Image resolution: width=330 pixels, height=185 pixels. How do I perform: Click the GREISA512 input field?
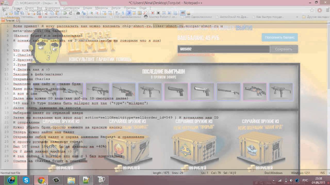(224, 49)
